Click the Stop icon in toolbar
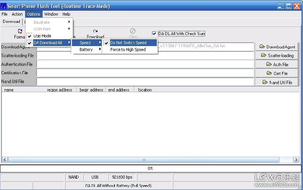The image size is (303, 190). pyautogui.click(x=133, y=31)
